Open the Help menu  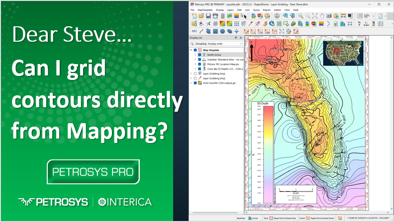(295, 10)
